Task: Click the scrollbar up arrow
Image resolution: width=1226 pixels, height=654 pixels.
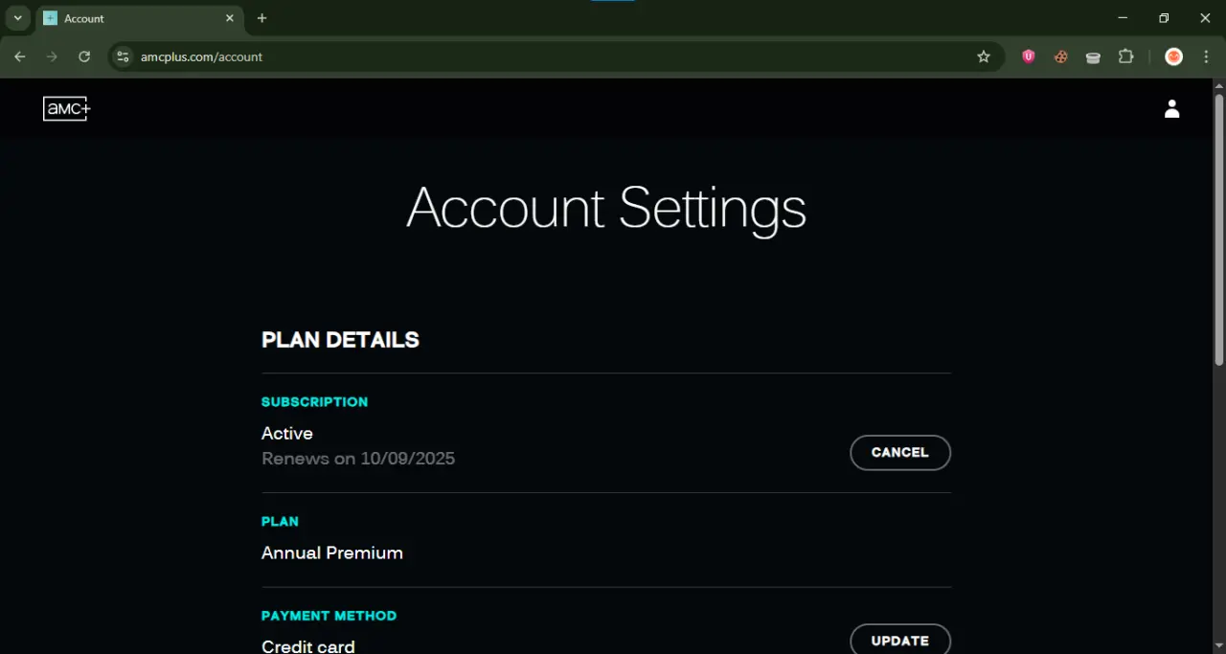Action: [1219, 86]
